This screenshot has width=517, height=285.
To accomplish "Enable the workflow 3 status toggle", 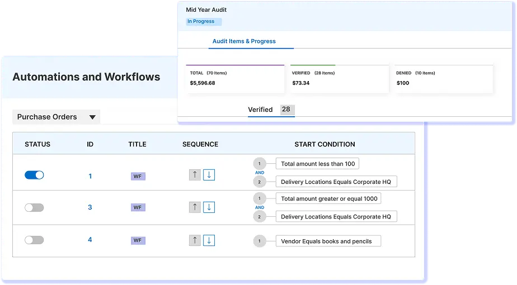I will [34, 207].
